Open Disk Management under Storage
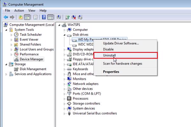This screenshot has width=191, height=127. click(33, 69)
